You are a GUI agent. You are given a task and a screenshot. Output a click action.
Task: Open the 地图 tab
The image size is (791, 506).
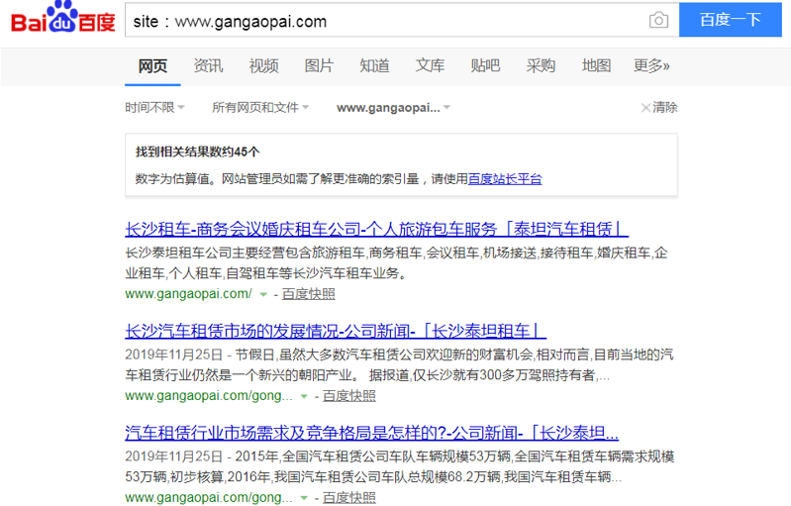pos(596,66)
